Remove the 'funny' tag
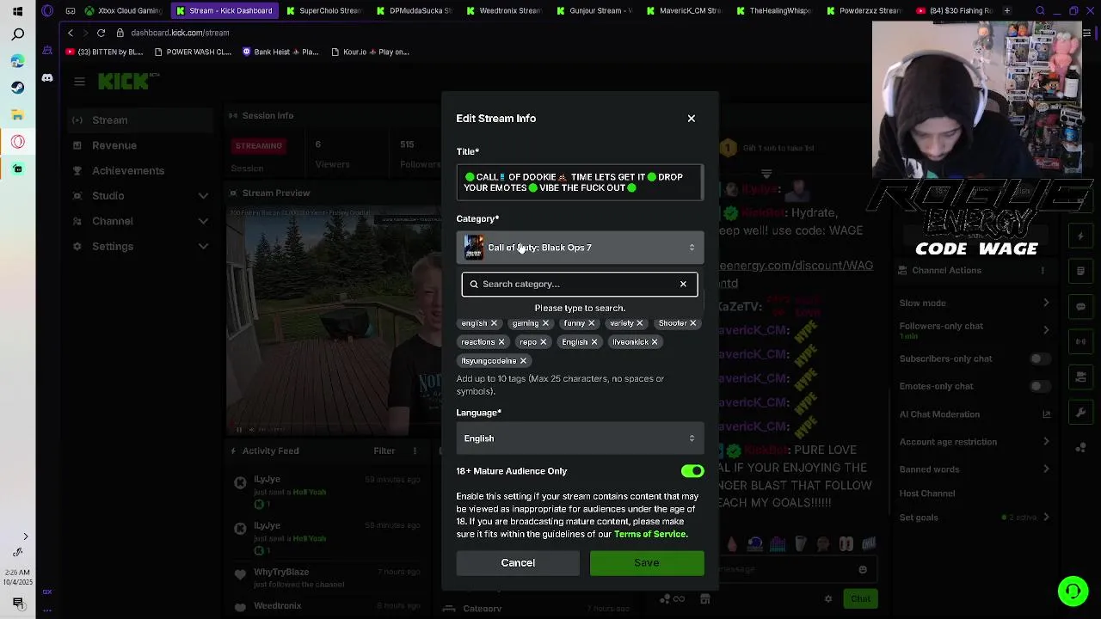 point(591,323)
